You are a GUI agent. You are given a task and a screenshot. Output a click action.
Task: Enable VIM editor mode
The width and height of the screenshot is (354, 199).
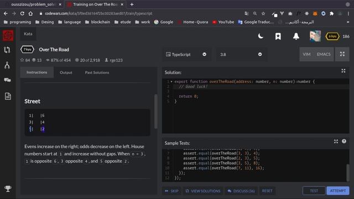[x=306, y=54]
